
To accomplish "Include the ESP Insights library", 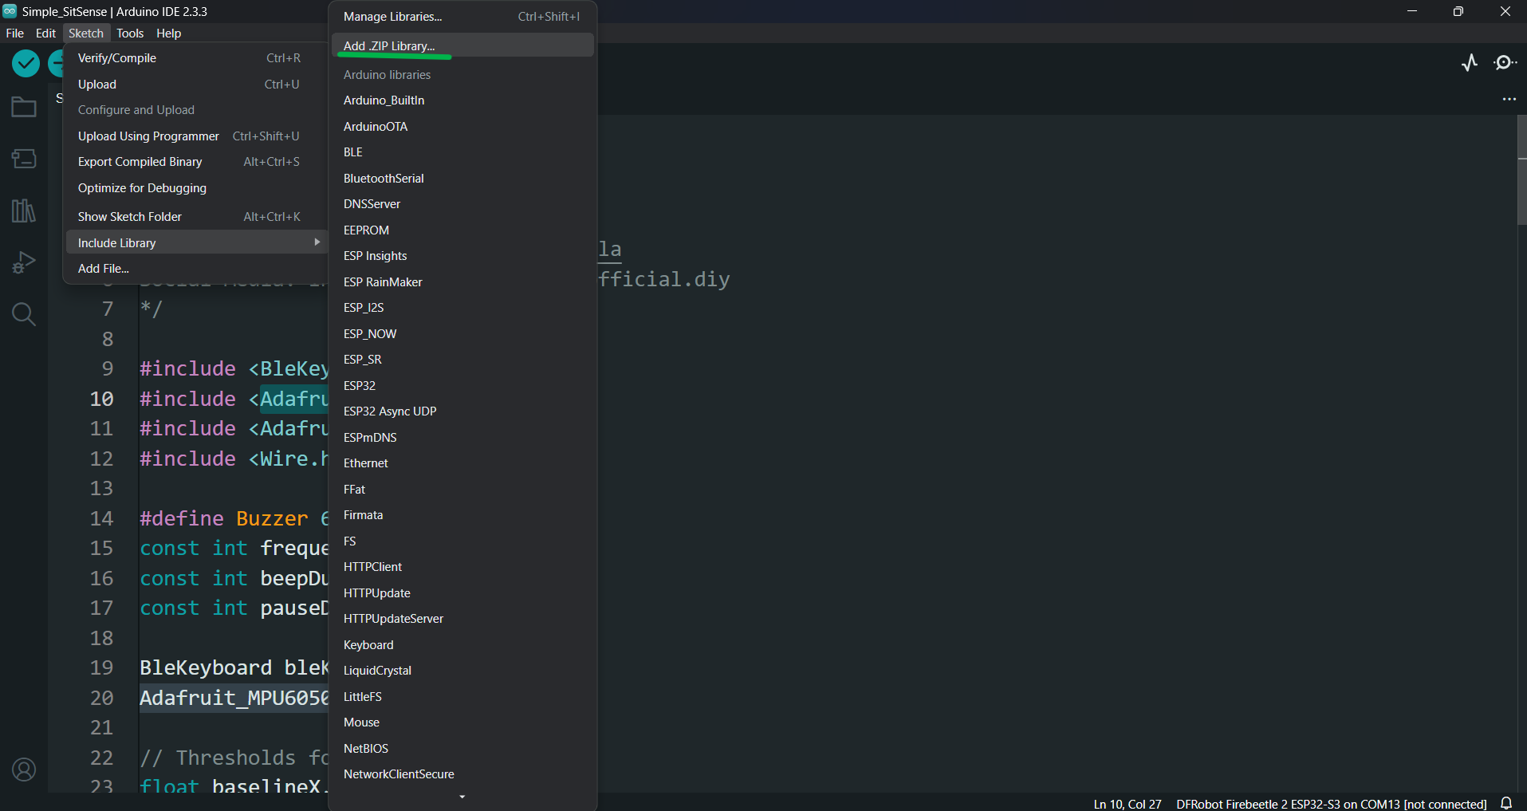I will 462,256.
